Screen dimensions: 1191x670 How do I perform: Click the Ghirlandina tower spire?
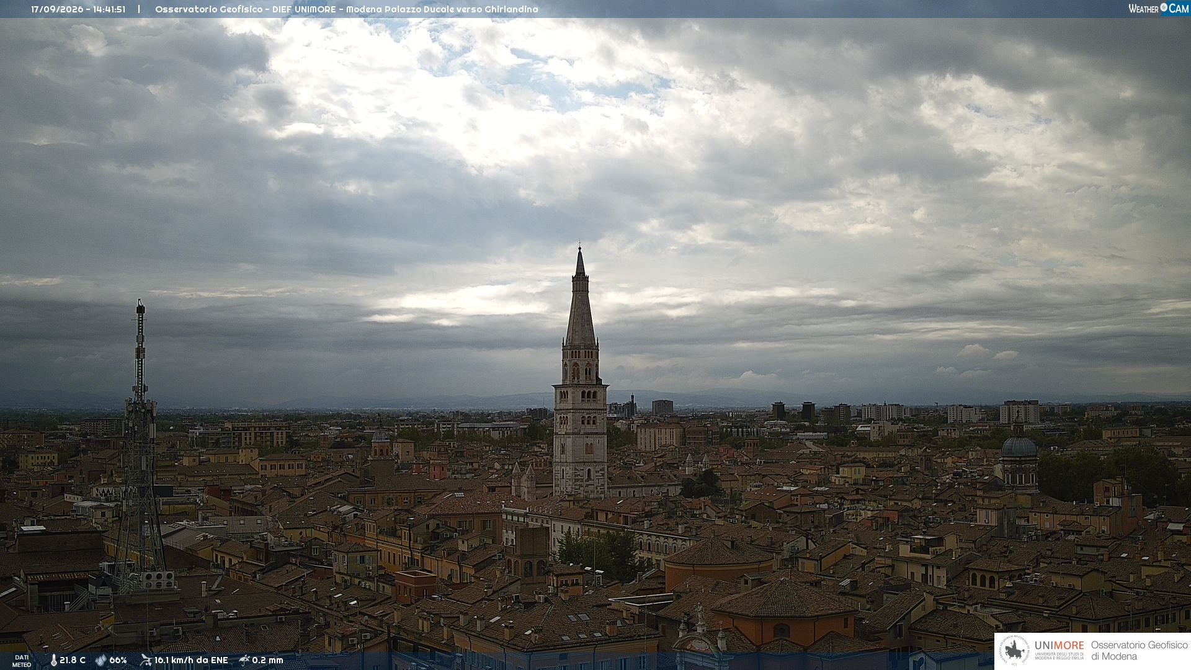tap(581, 298)
